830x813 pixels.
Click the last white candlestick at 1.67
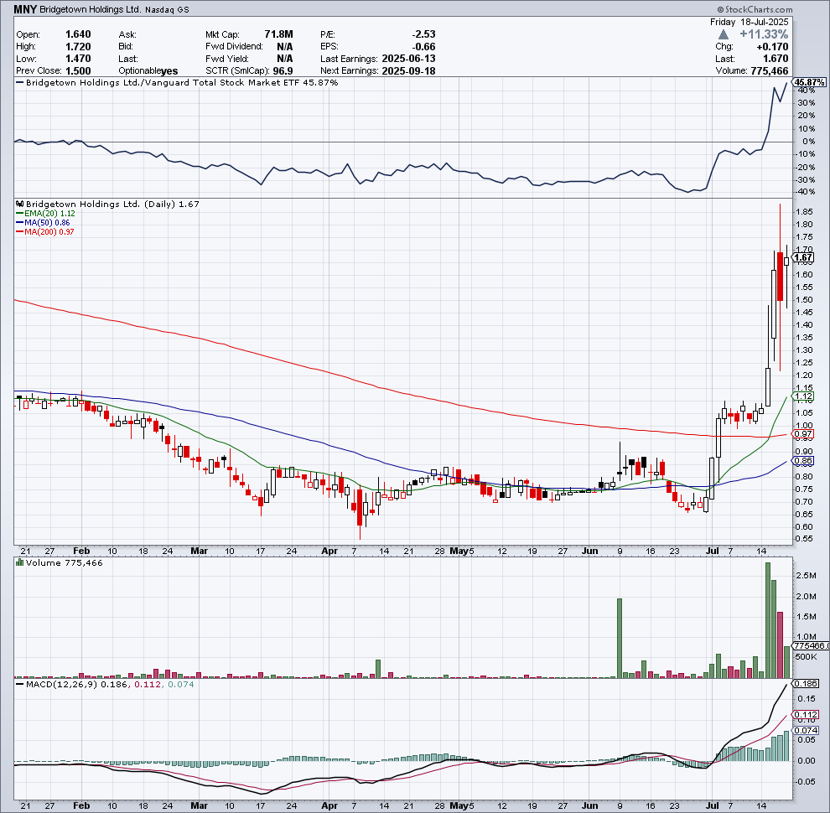(x=786, y=261)
